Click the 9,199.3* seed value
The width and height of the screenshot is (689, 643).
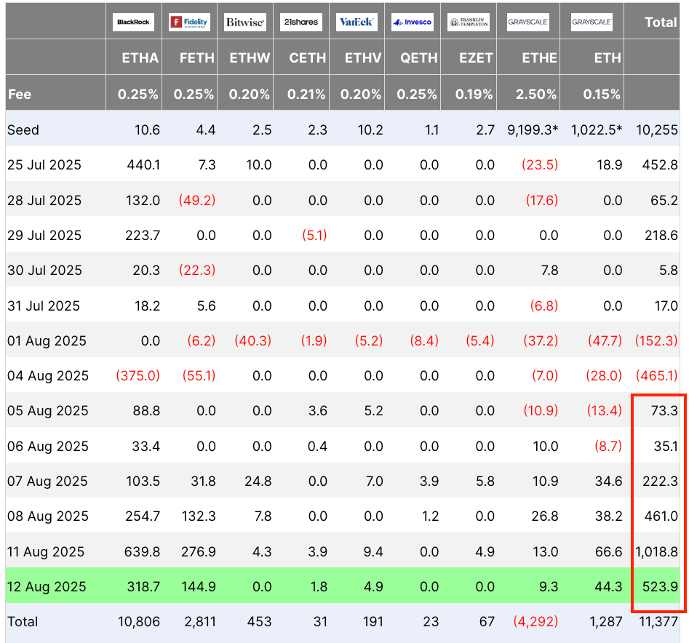point(533,130)
